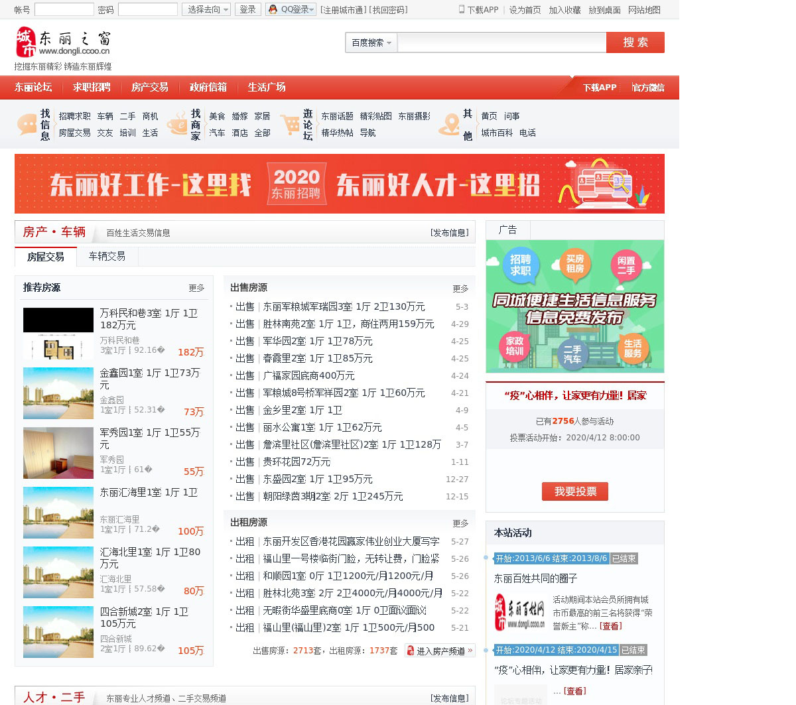Click the 城市百科 link under 其他

(x=497, y=133)
